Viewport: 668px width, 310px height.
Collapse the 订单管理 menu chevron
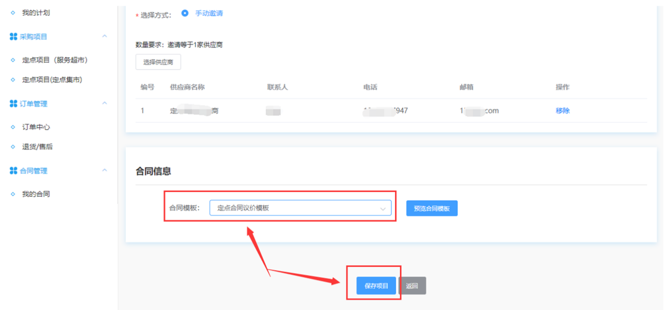(104, 103)
